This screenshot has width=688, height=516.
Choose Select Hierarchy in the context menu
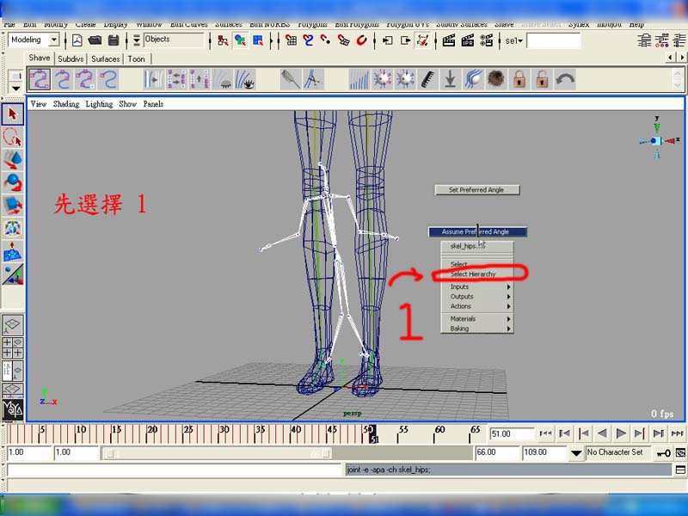coord(477,274)
